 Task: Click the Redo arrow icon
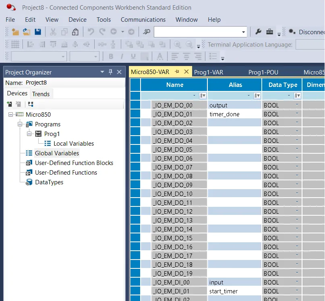102,32
